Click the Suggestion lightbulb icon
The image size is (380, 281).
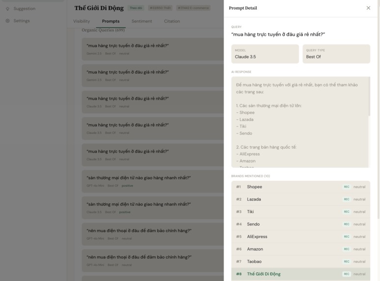click(x=7, y=9)
